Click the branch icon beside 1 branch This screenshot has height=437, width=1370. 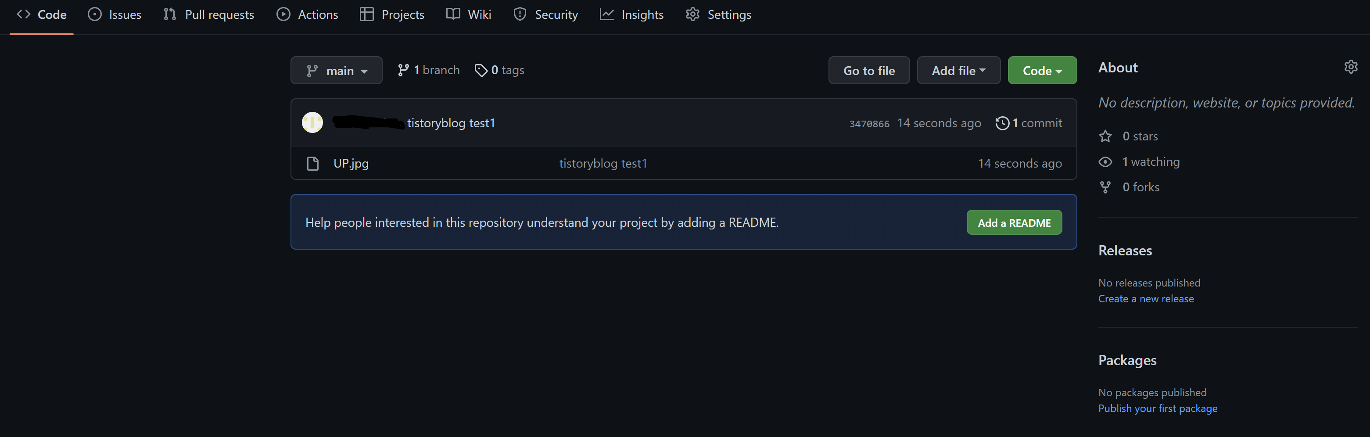(403, 70)
